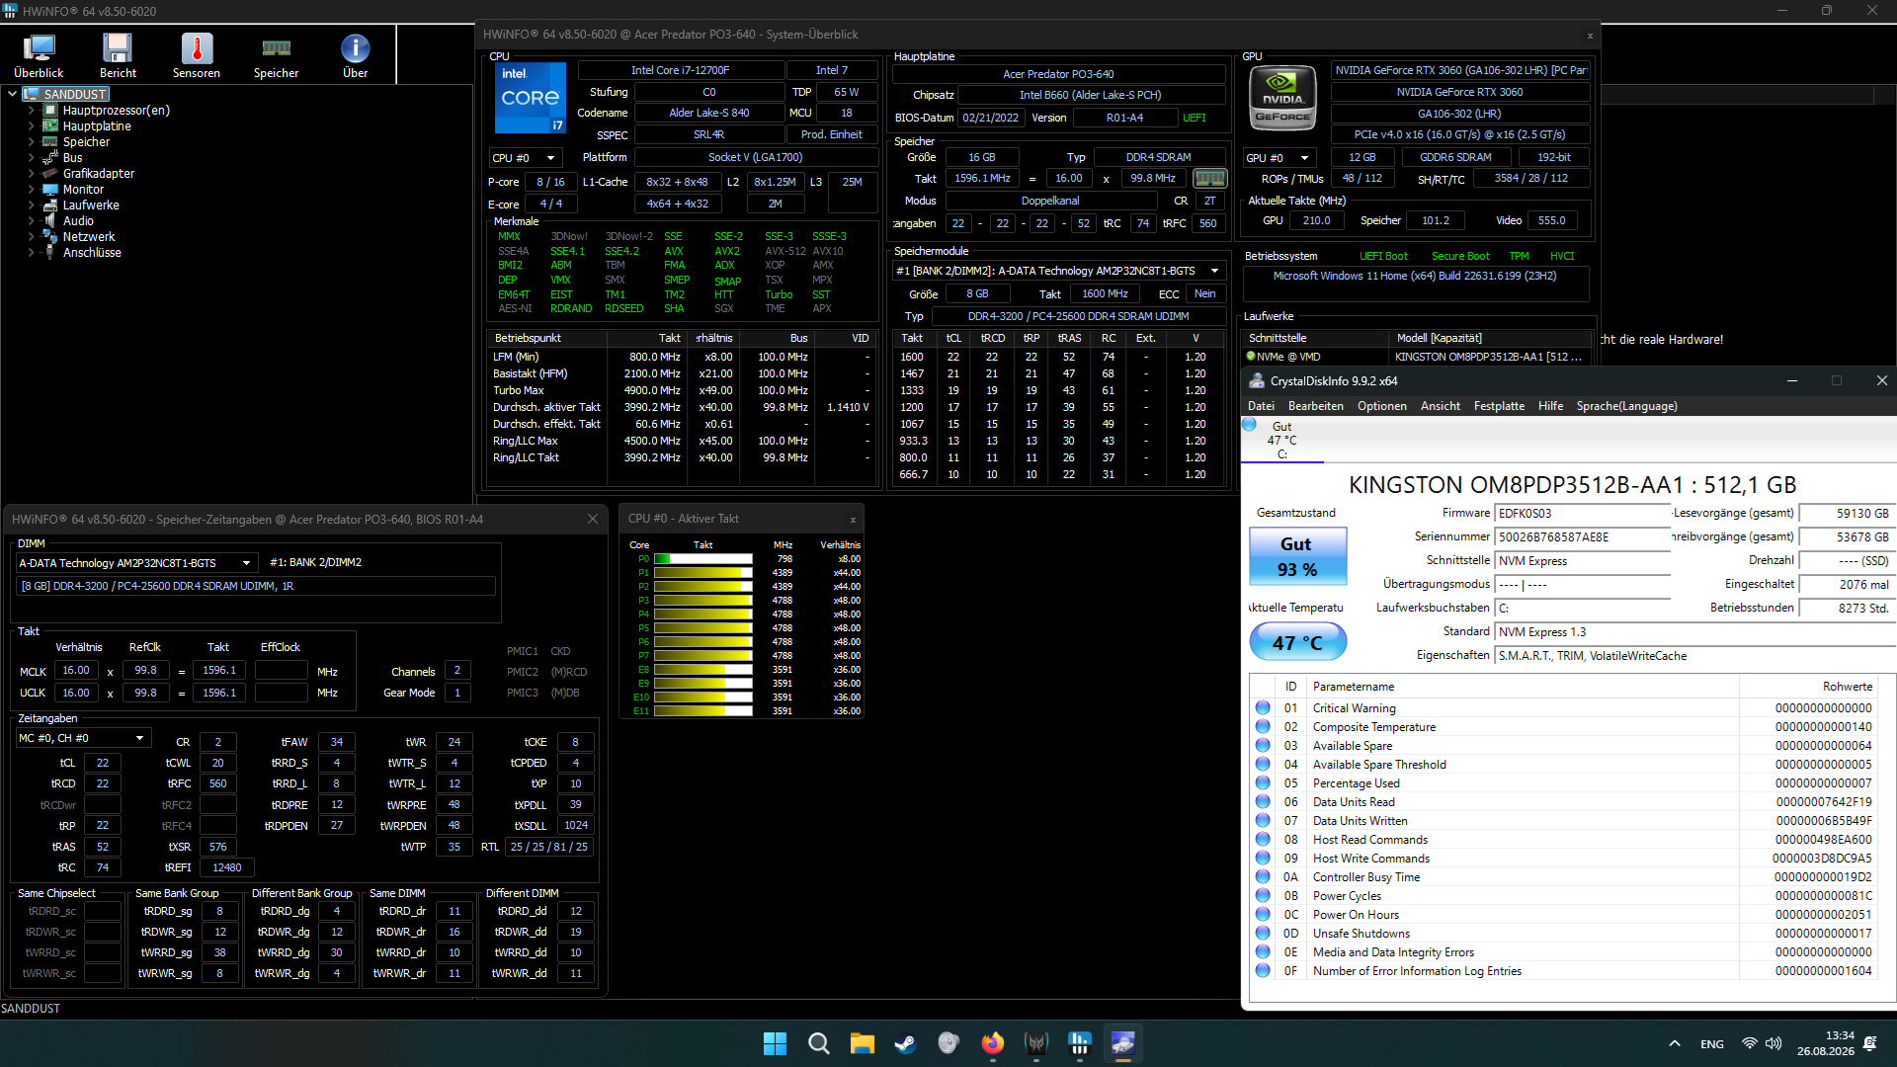The image size is (1897, 1067).
Task: Select the Power On Hours SMART row
Action: [x=1564, y=915]
